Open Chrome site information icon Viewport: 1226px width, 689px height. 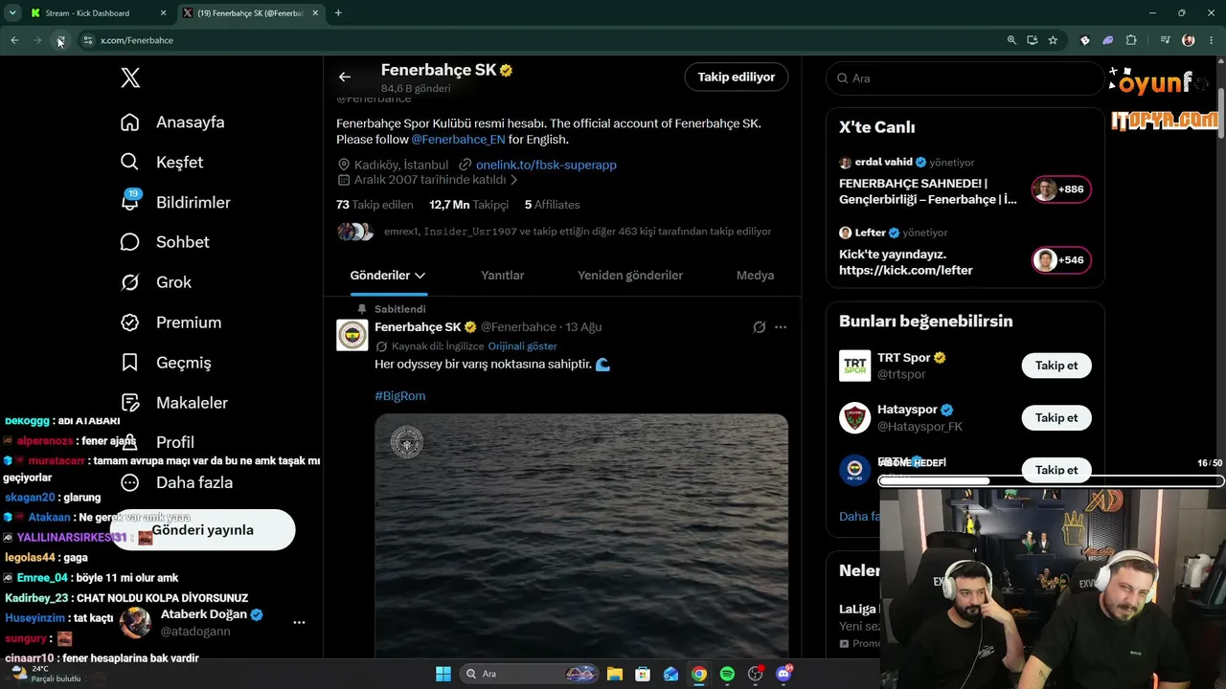pyautogui.click(x=87, y=40)
